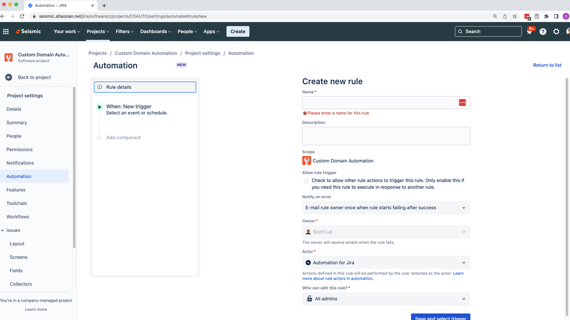The image size is (570, 320).
Task: Open the Owner dropdown showing Scott Lai
Action: click(386, 231)
